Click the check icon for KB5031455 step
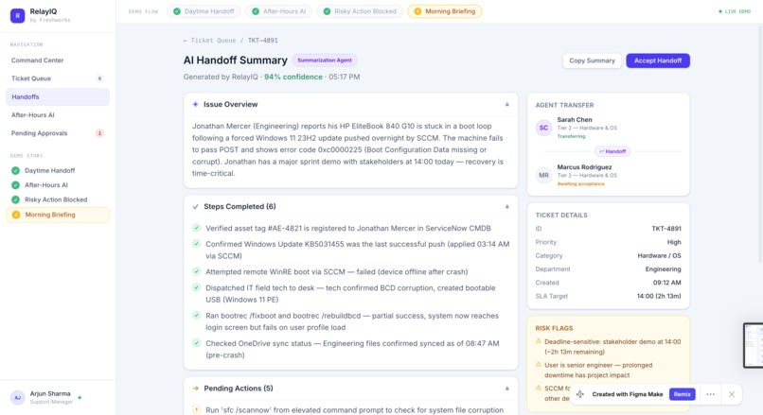This screenshot has height=415, width=763. coord(196,244)
